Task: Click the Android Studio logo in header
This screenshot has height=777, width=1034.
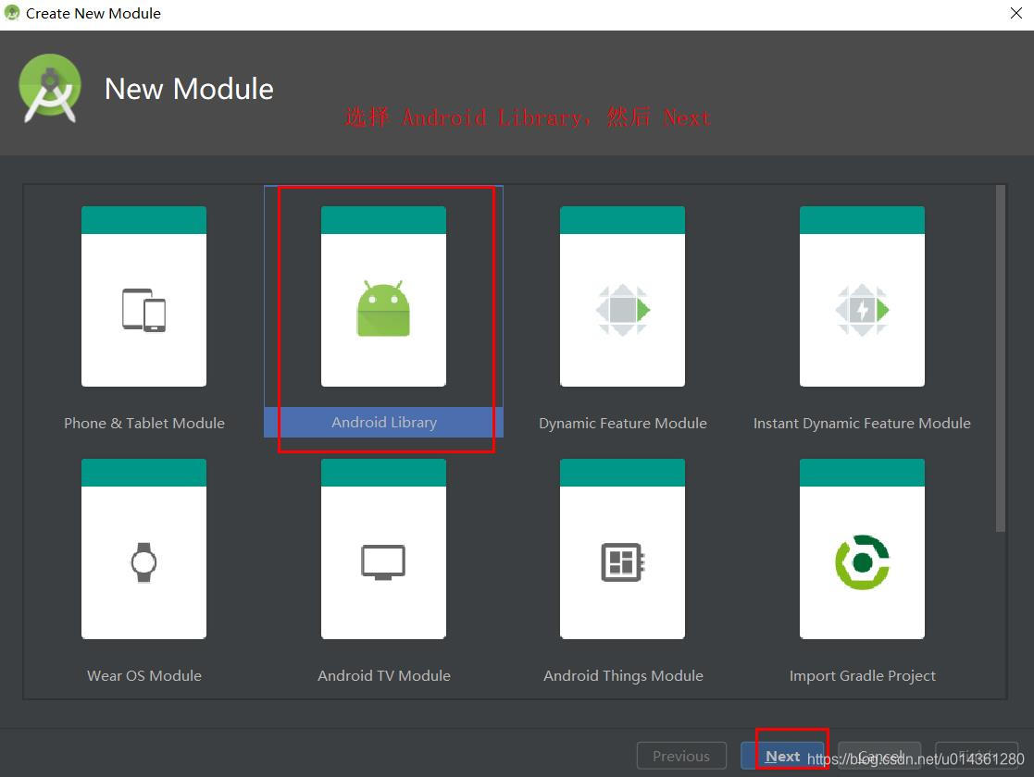Action: pyautogui.click(x=49, y=88)
